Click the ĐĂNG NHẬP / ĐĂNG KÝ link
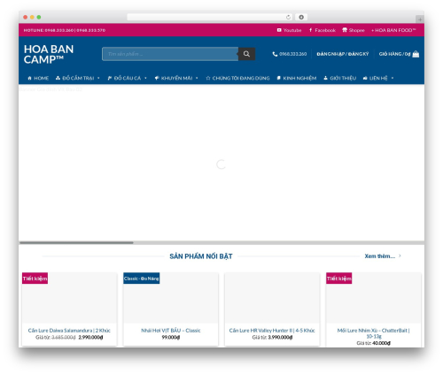The image size is (443, 374). 343,54
